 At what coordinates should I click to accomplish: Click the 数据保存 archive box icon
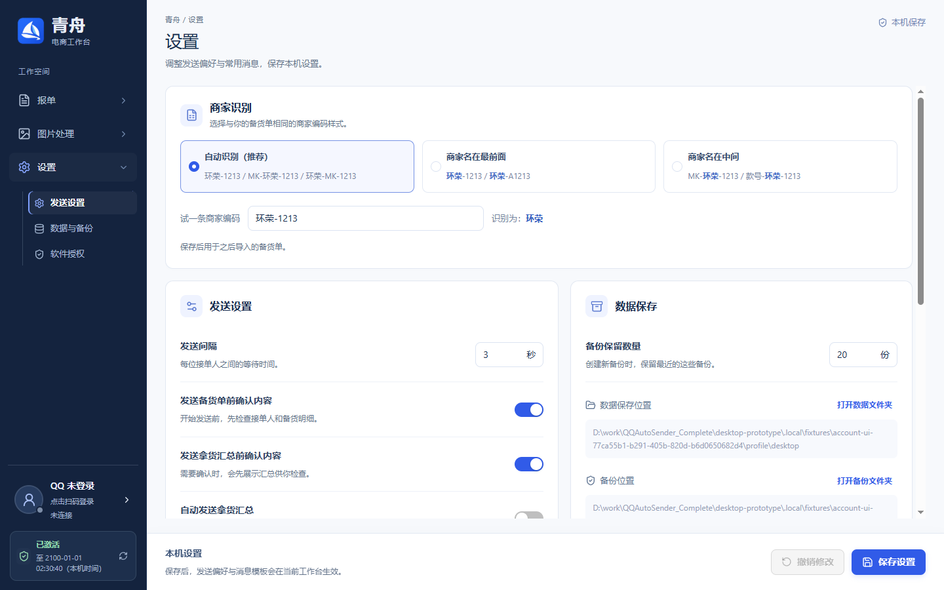[x=597, y=306]
